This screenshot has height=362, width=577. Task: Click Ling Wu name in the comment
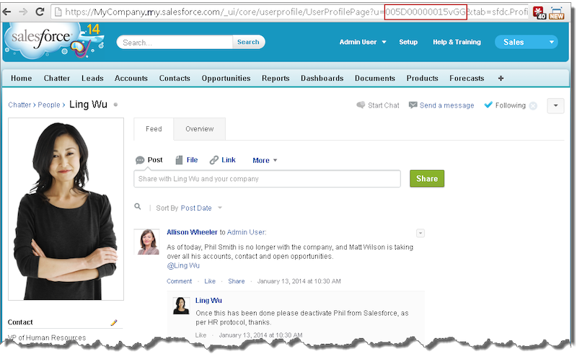point(208,301)
